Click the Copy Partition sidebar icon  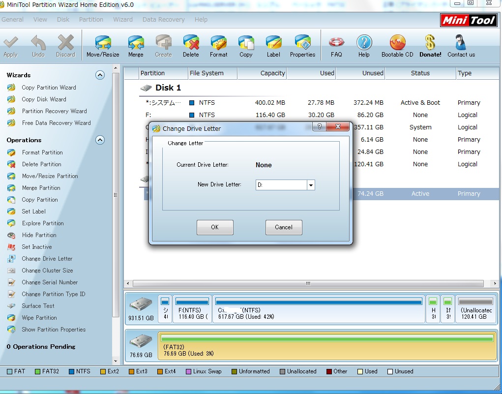[x=11, y=200]
